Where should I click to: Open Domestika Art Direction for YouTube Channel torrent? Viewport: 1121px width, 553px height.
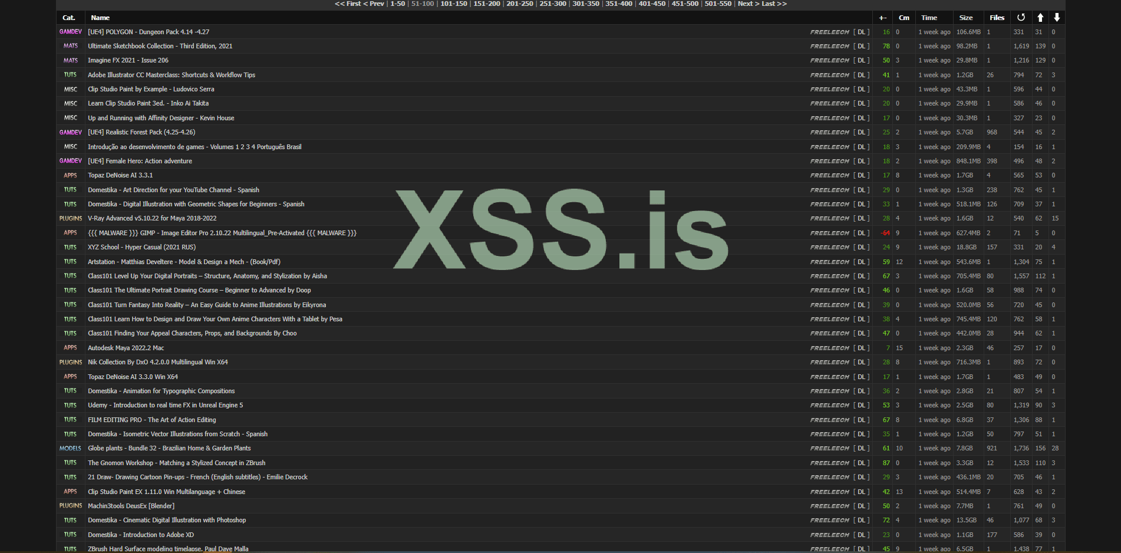coord(173,190)
